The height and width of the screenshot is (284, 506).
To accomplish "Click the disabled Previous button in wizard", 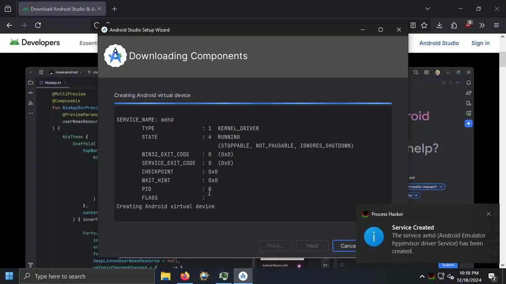I will pyautogui.click(x=275, y=246).
